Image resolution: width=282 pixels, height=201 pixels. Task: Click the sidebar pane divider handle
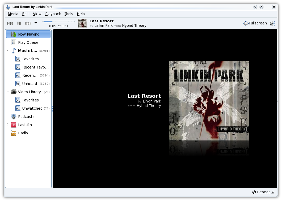[x=52, y=109]
